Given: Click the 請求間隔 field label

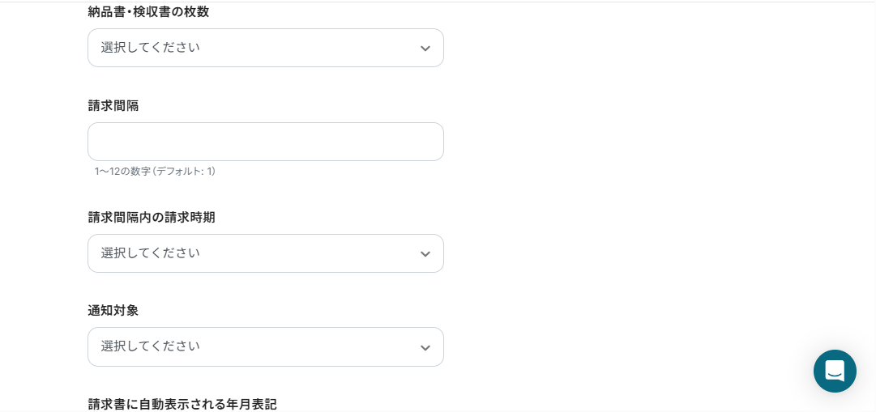Looking at the screenshot, I should 113,105.
